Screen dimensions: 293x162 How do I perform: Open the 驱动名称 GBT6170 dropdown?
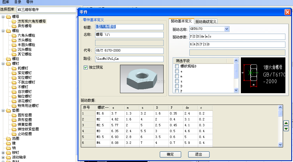tap(227, 29)
